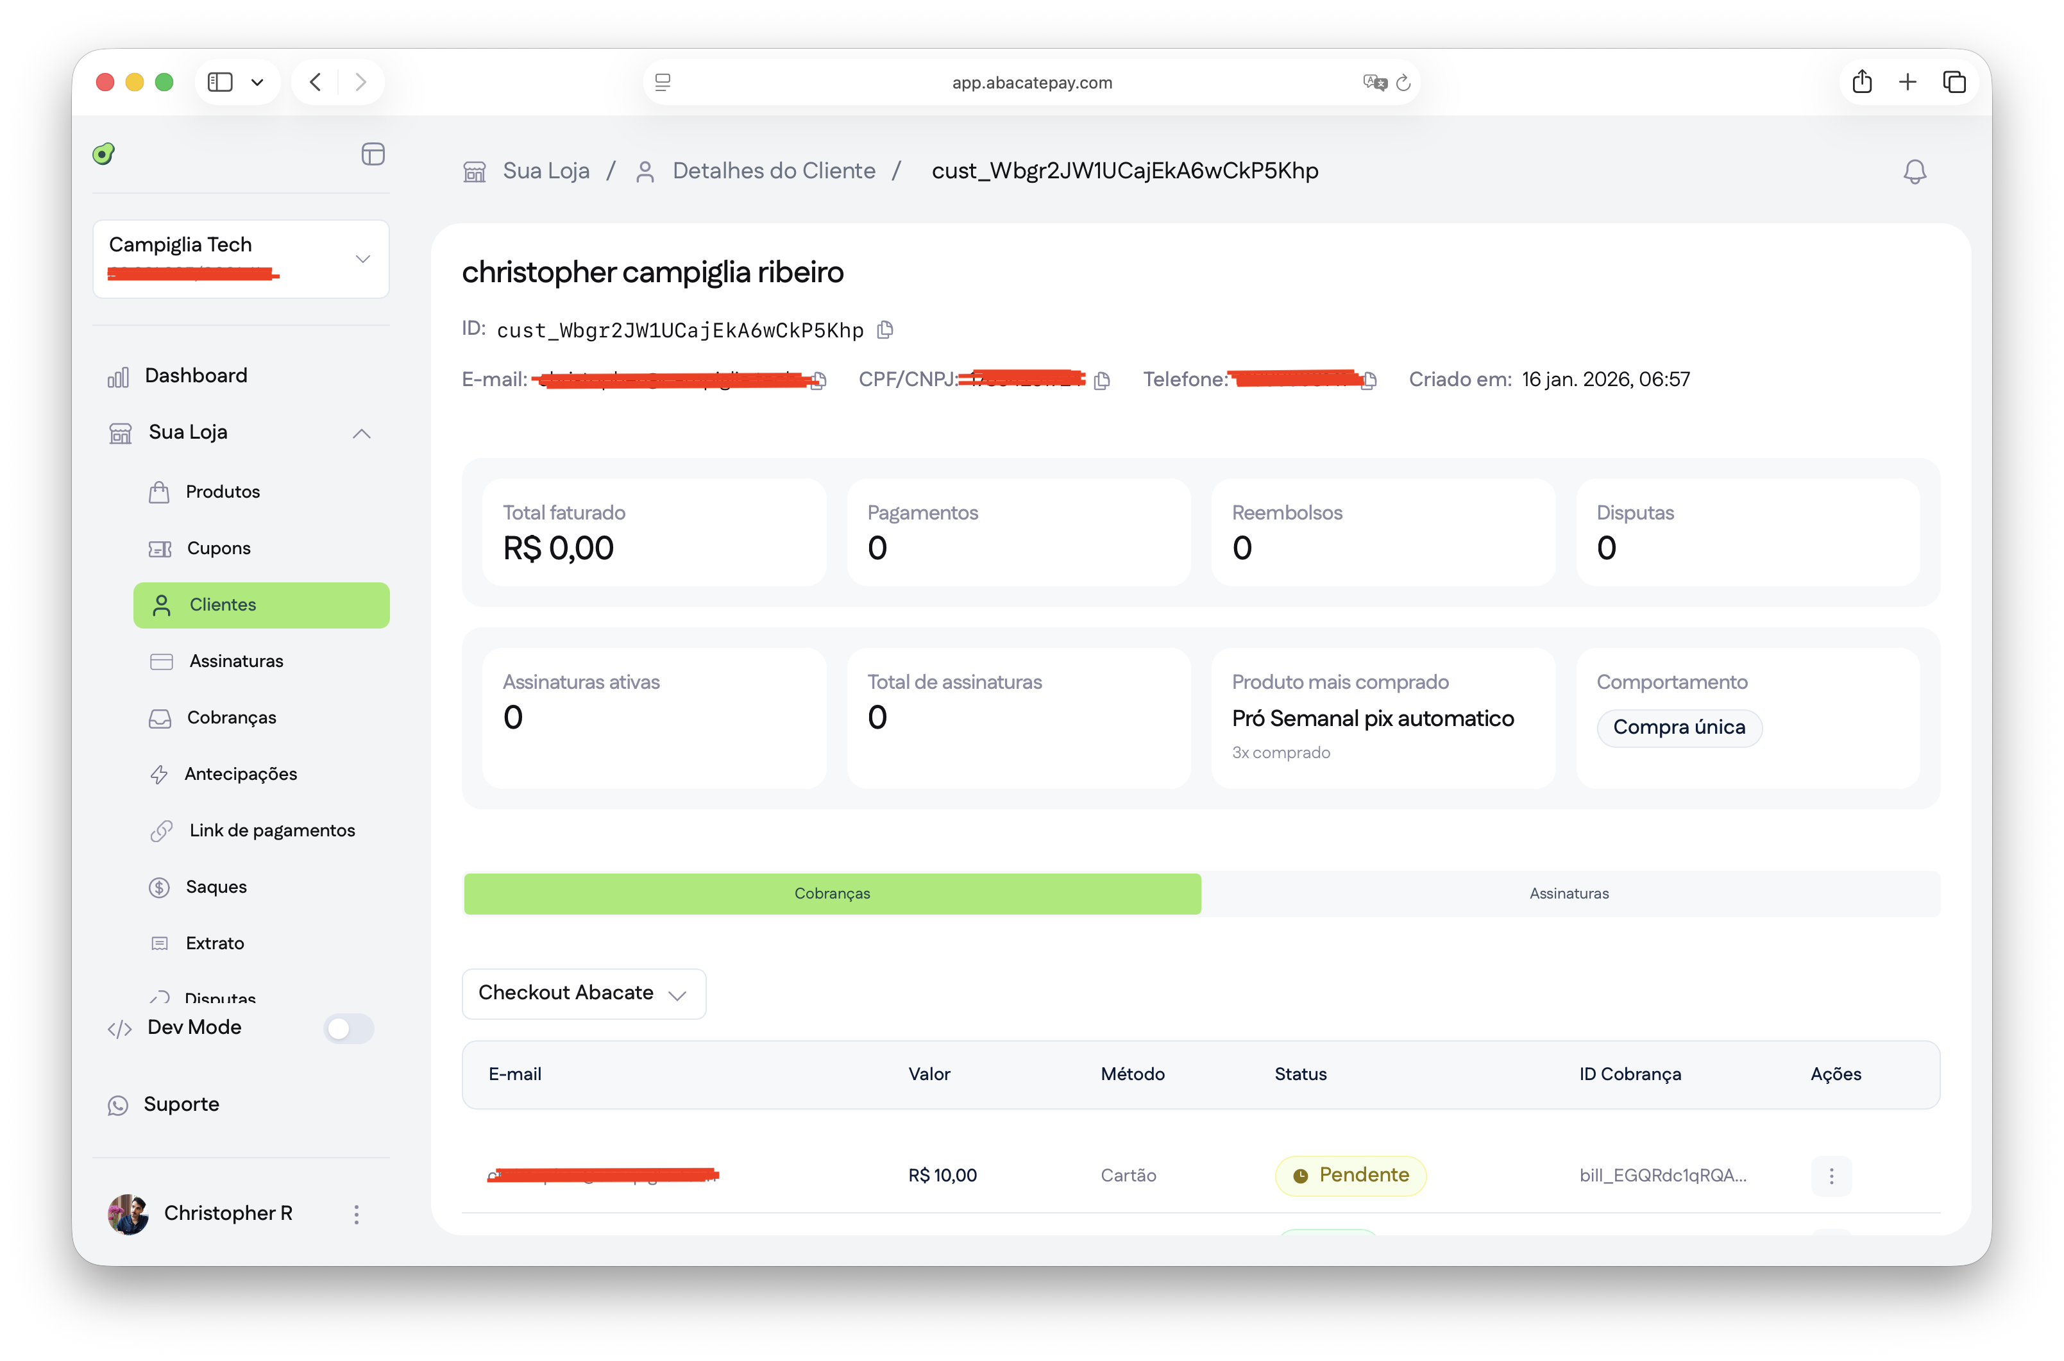Copy the customer e-mail
Viewport: 2064px width, 1361px height.
point(818,380)
